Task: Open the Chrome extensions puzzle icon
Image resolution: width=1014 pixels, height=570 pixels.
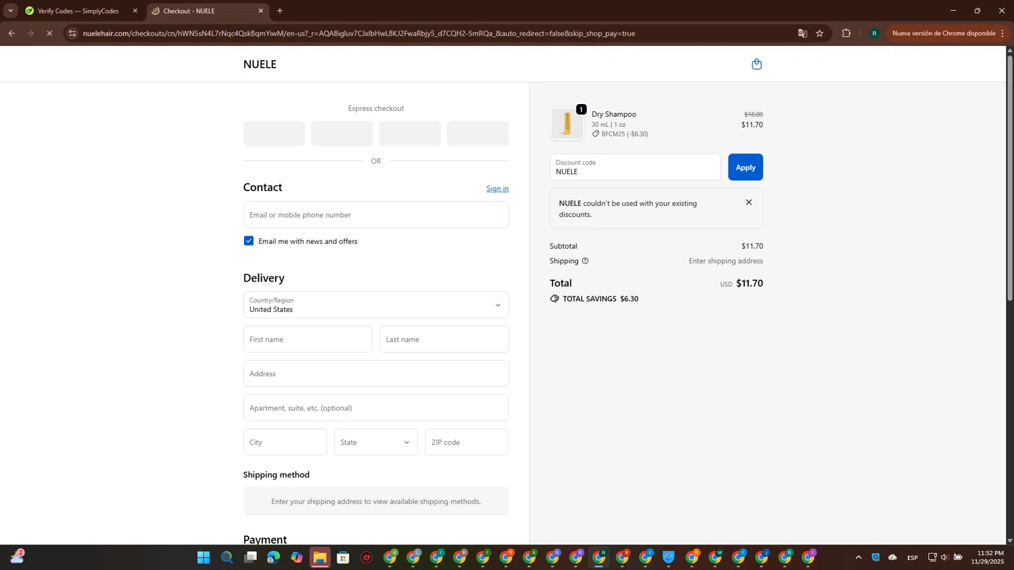Action: point(846,33)
